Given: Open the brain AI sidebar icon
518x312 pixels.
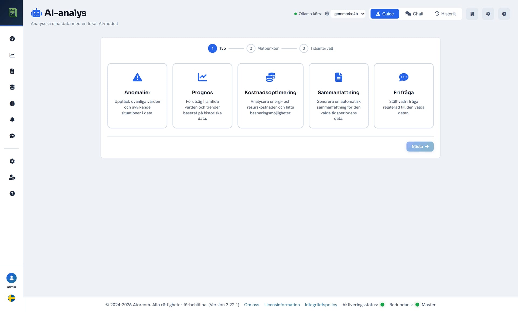Looking at the screenshot, I should point(12,103).
